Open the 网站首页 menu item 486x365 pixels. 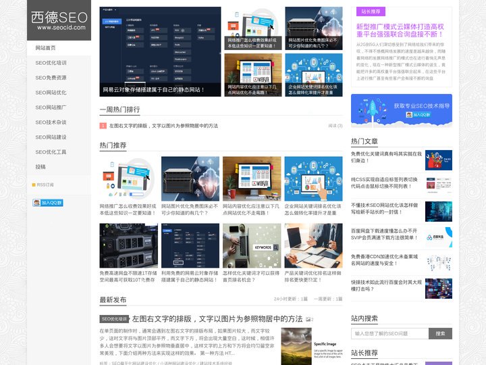tap(45, 48)
